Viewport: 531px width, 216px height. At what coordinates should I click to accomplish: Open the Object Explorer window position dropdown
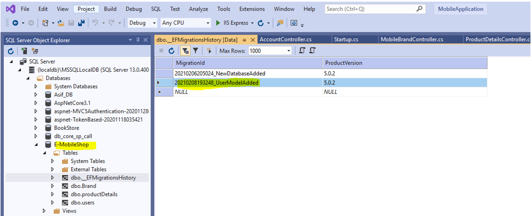click(x=131, y=40)
